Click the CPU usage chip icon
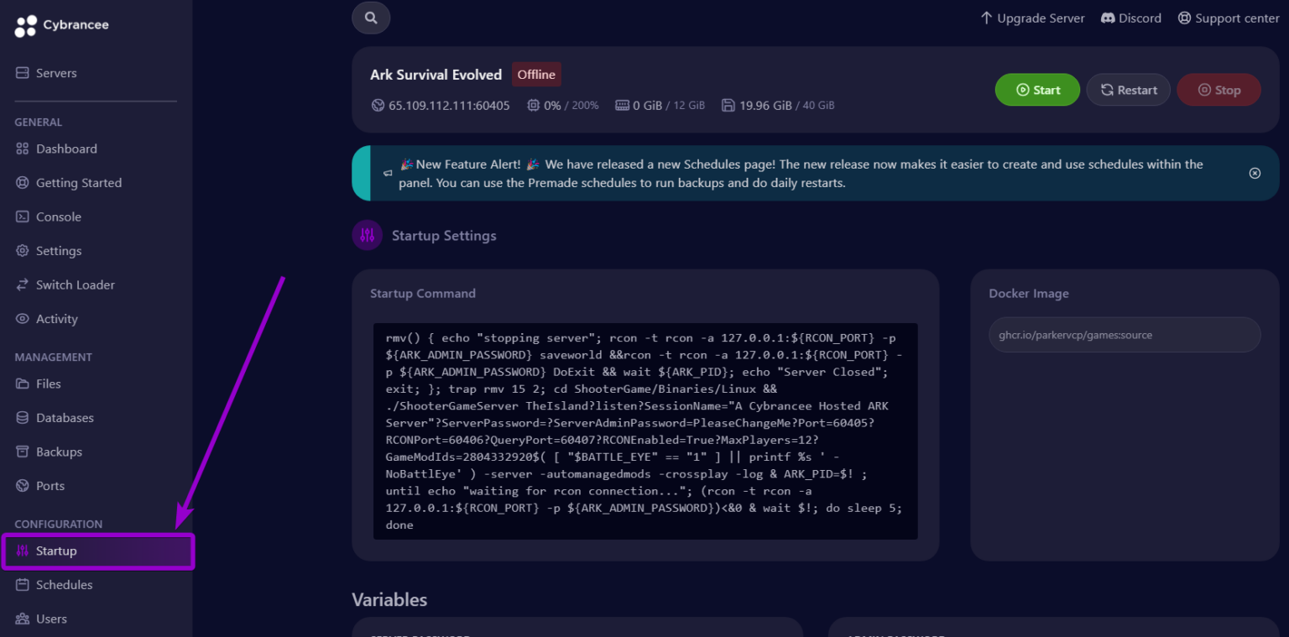1289x637 pixels. (x=533, y=106)
